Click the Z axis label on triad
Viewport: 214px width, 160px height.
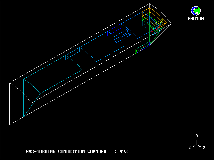coord(190,147)
